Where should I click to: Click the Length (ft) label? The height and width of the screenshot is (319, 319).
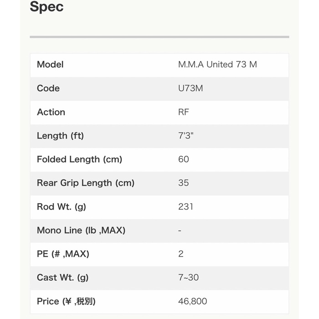tap(61, 136)
